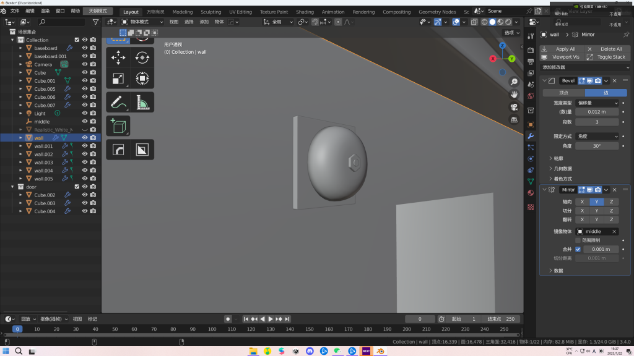Select the Transform tool in viewport toolbar
This screenshot has width=634, height=356.
point(142,78)
